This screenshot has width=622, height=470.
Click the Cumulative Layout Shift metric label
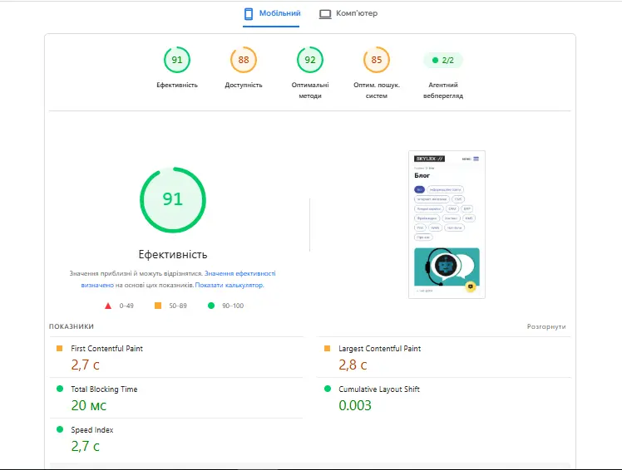(379, 389)
